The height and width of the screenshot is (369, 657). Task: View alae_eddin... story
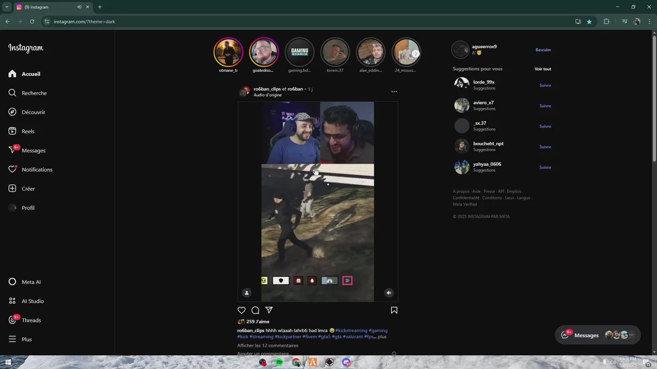(x=371, y=52)
